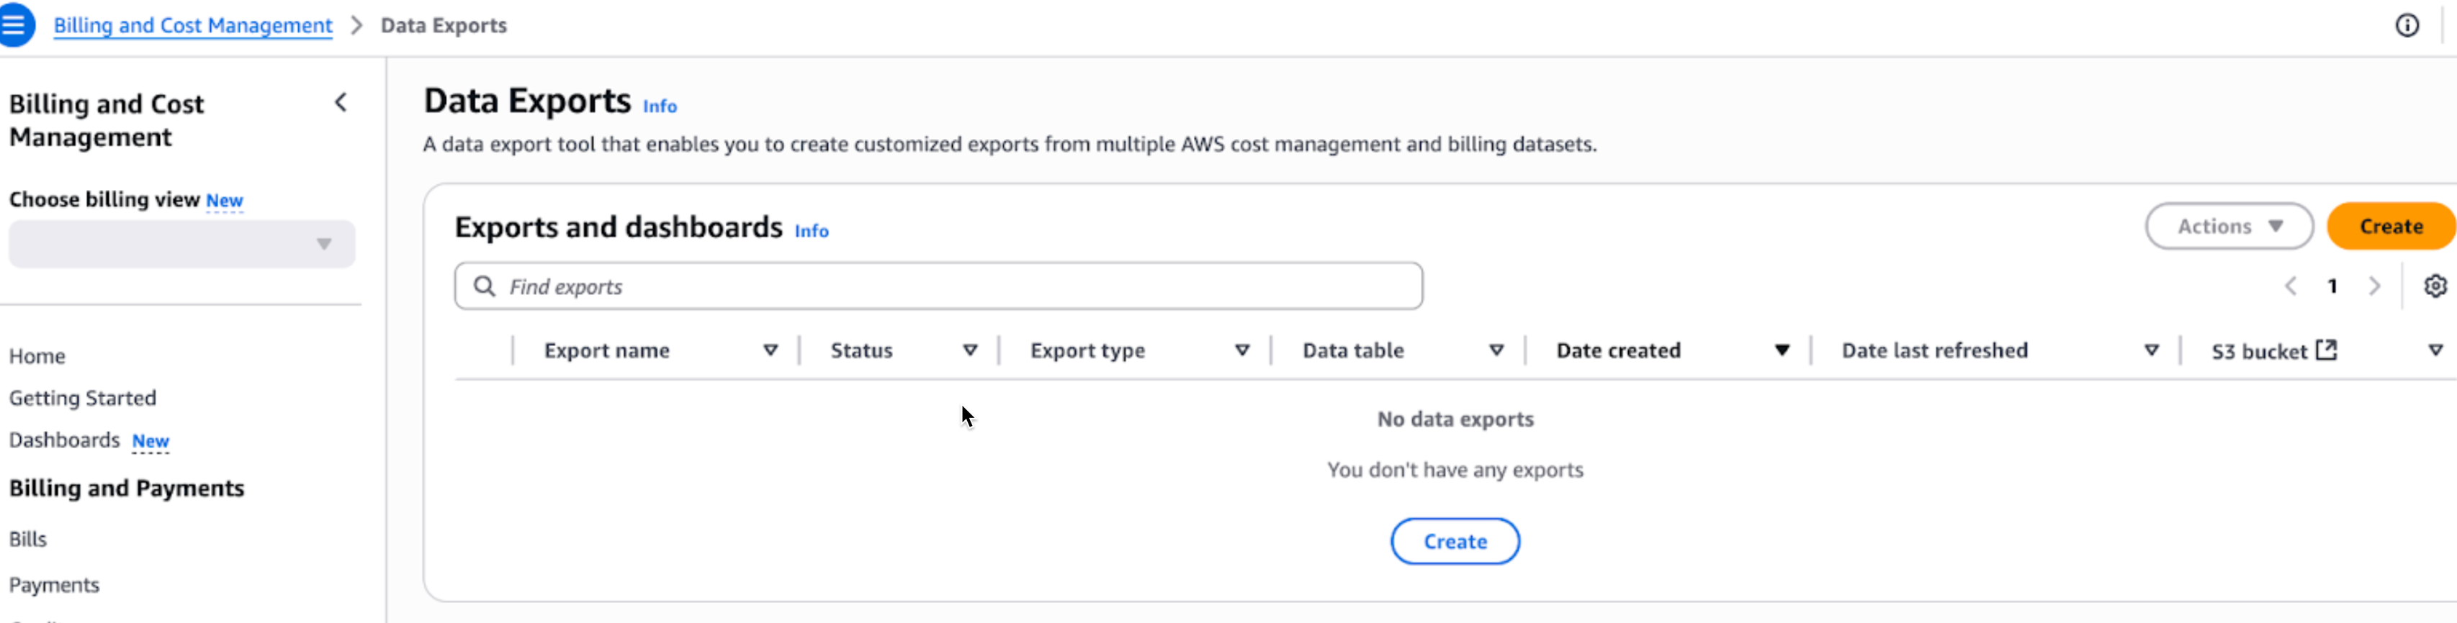This screenshot has width=2457, height=623.
Task: Sort the Status column
Action: click(x=969, y=350)
